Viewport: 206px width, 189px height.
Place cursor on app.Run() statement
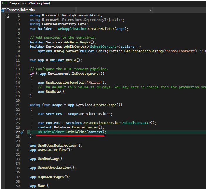40,186
